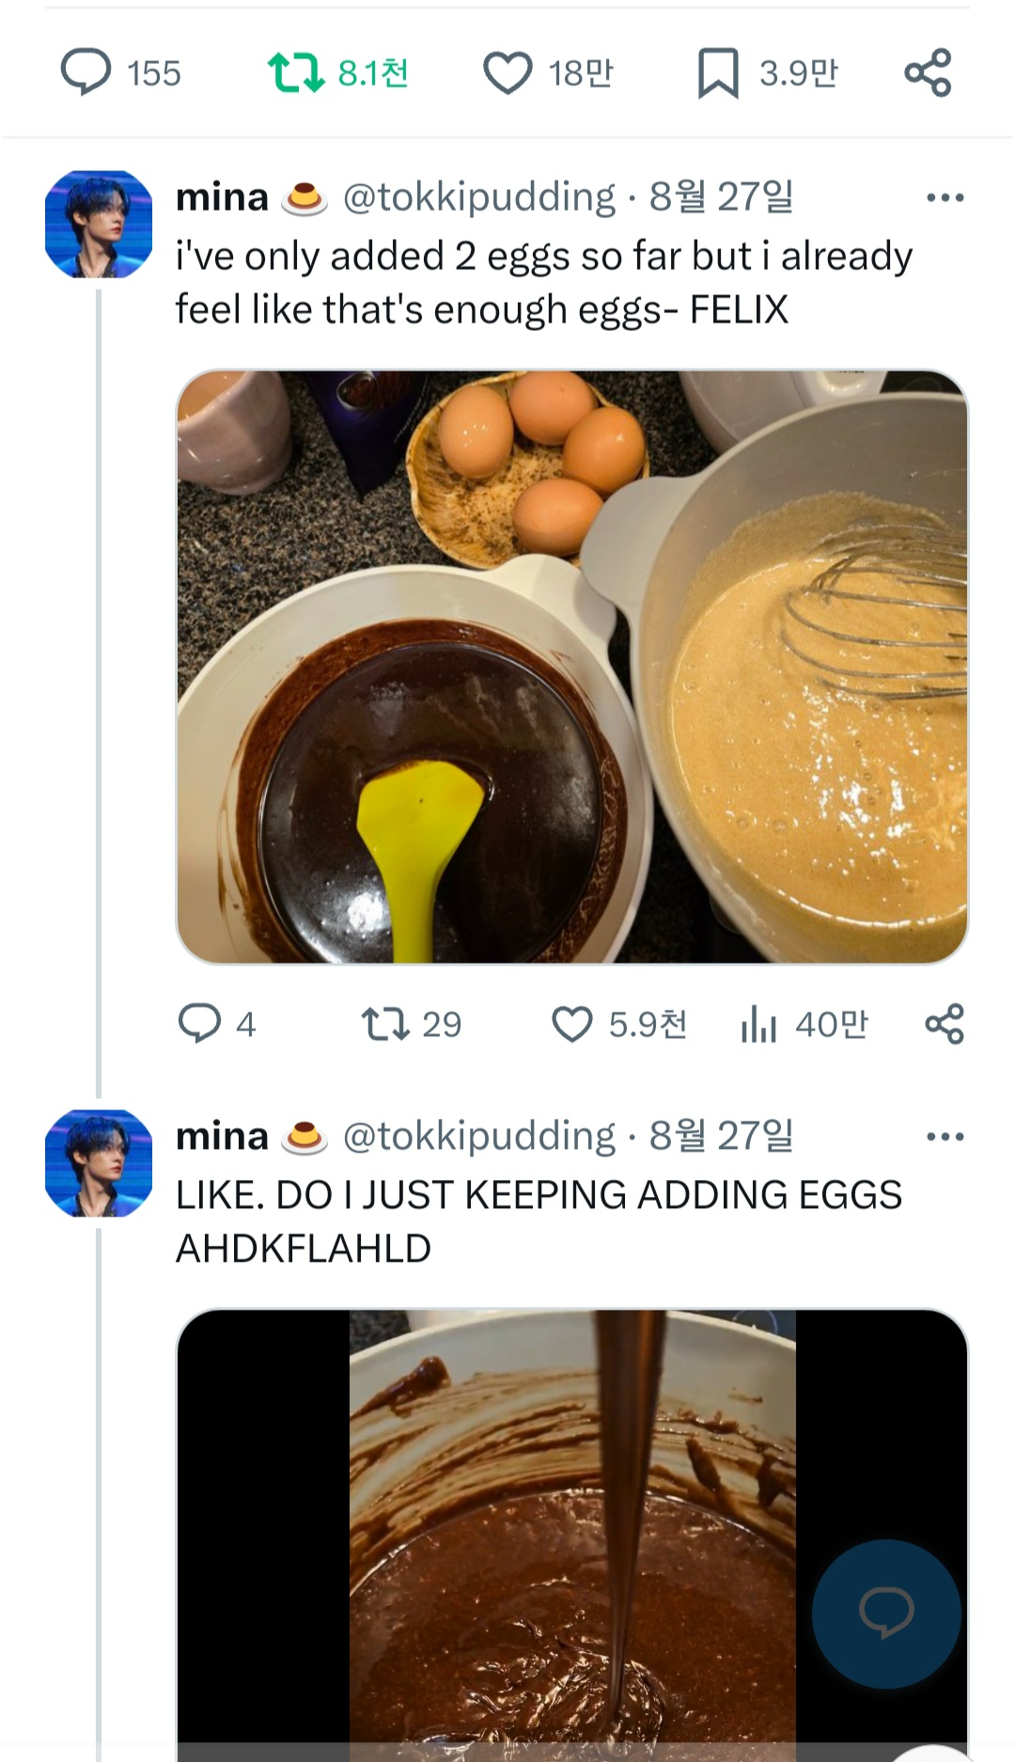Click the 8월 27일 timestamp on first tweet

coord(722,197)
